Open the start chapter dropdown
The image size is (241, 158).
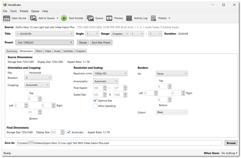(x=137, y=34)
